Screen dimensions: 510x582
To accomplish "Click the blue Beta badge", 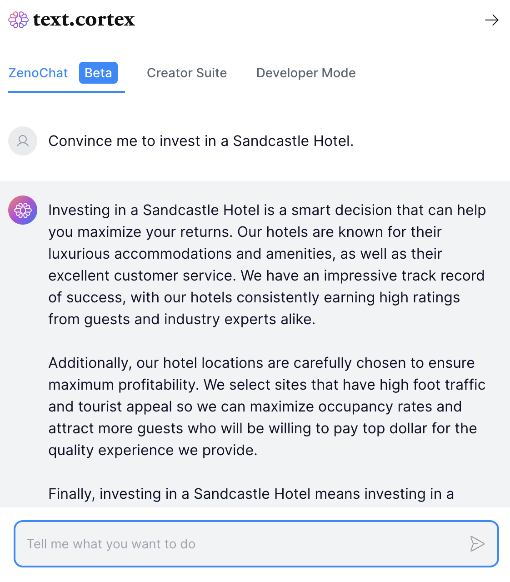I will click(98, 73).
